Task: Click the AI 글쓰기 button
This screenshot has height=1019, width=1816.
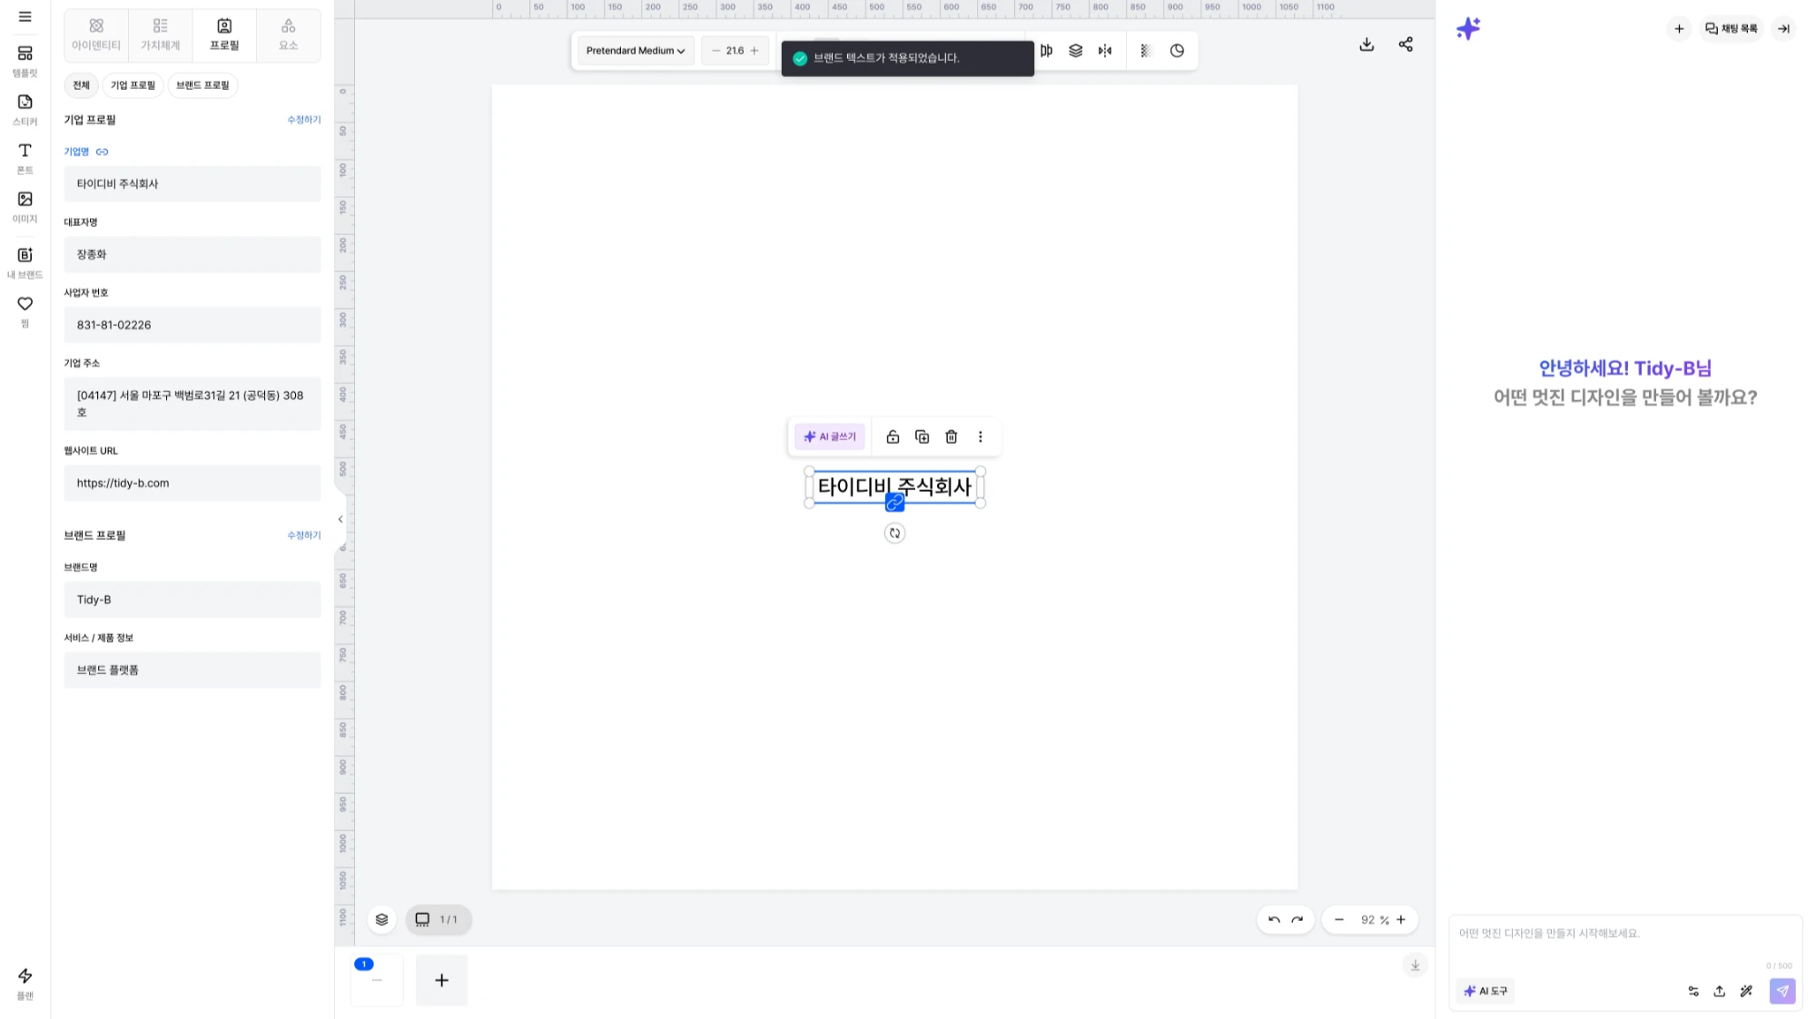Action: pyautogui.click(x=830, y=436)
